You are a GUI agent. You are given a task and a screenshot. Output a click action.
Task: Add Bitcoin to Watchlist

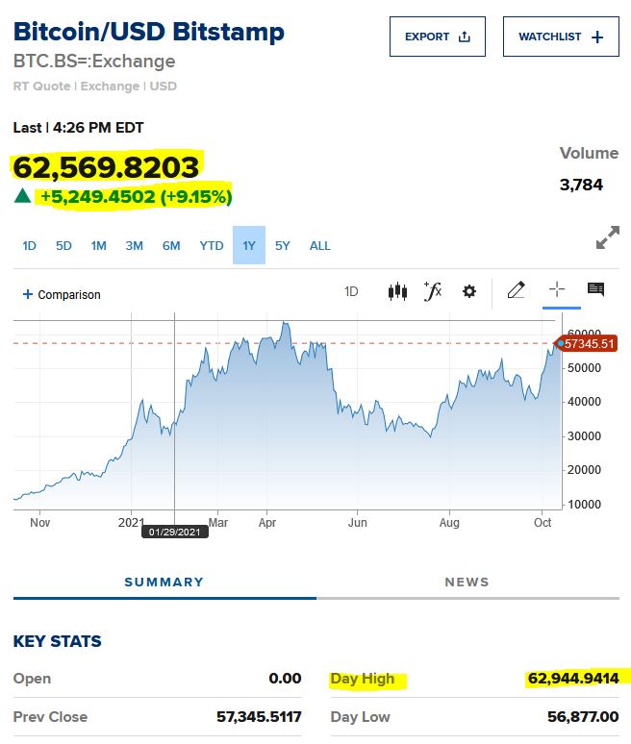(561, 37)
